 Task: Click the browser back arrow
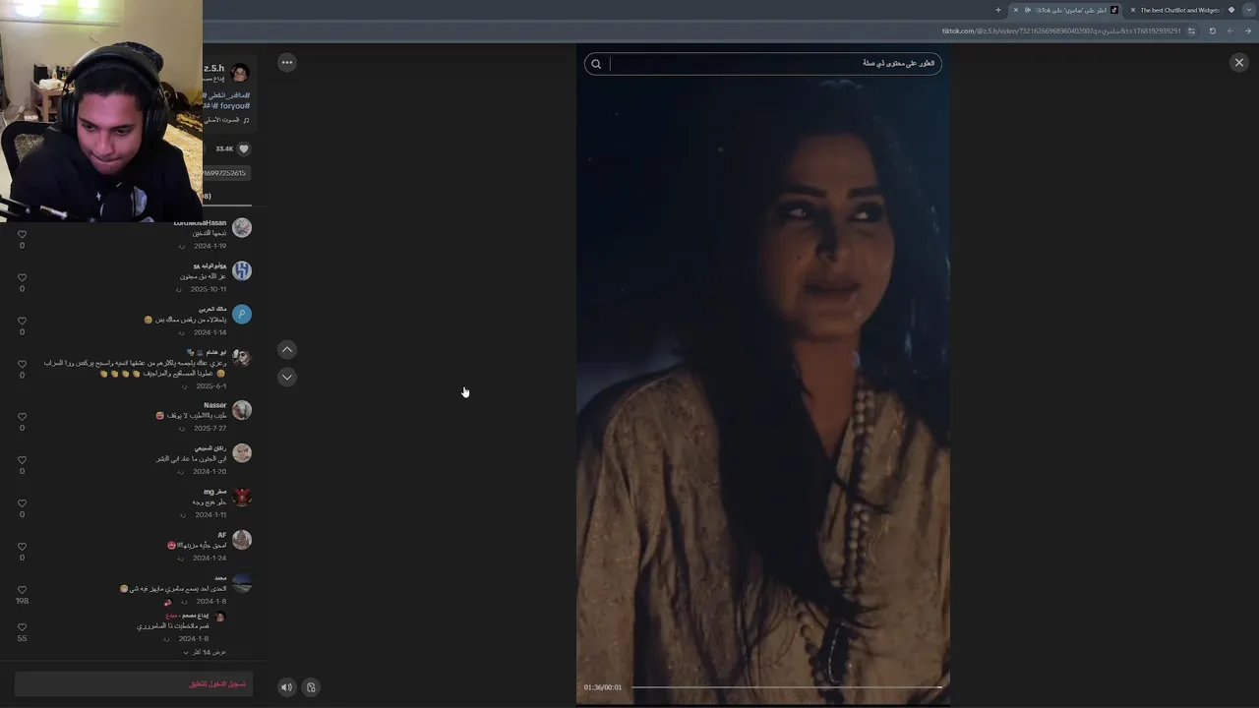[x=1248, y=30]
